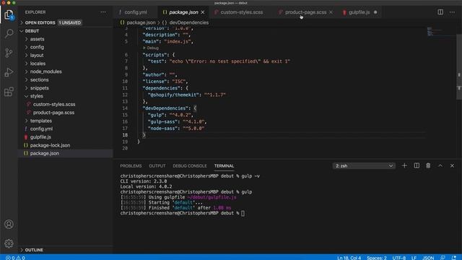
Task: Close the product-page.scss tab
Action: pyautogui.click(x=331, y=12)
